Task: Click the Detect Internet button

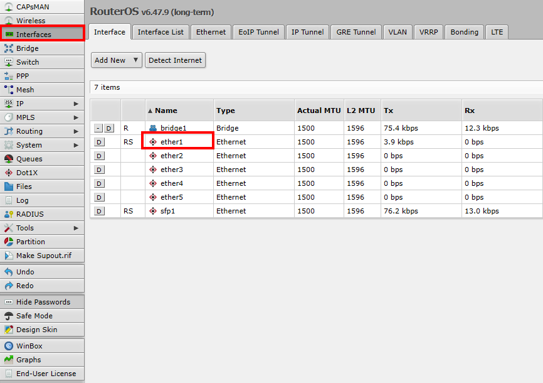Action: point(175,60)
